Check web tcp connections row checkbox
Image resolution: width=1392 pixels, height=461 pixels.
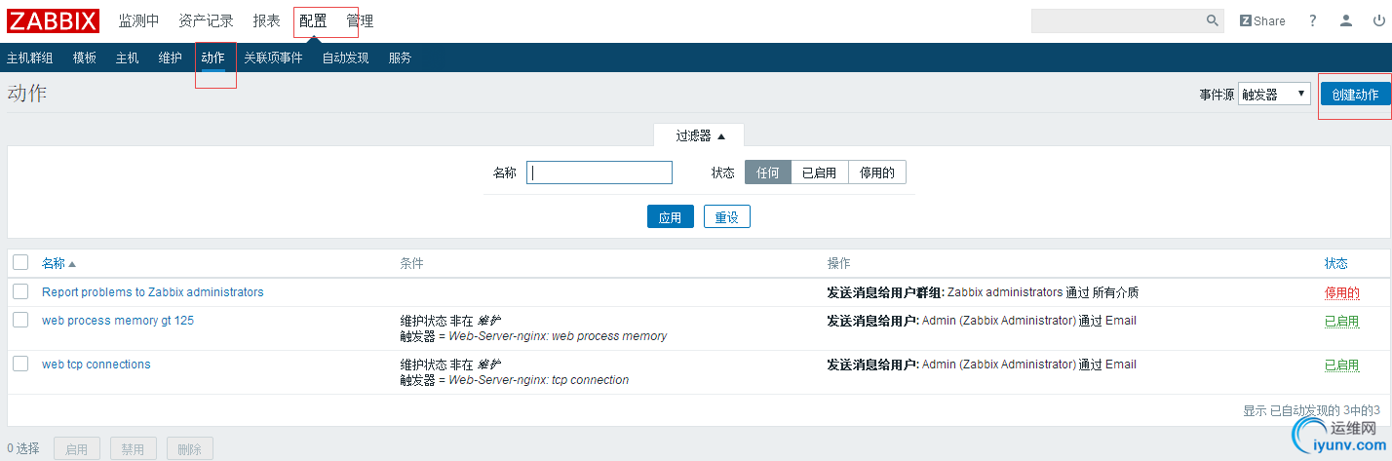point(20,364)
